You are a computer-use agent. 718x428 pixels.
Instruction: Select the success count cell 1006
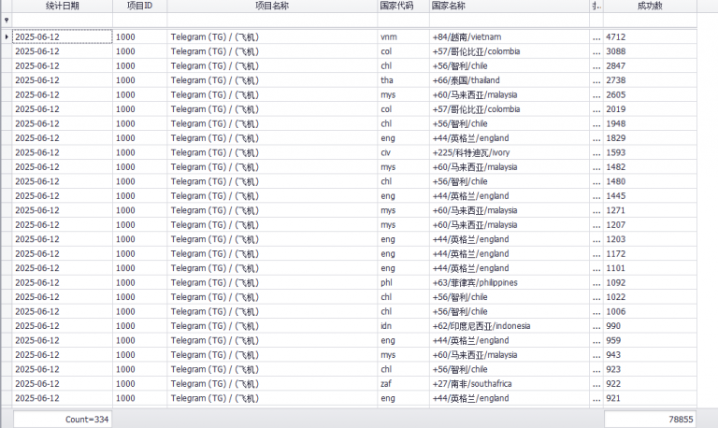point(650,312)
